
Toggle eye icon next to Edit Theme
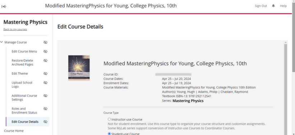coord(45,74)
